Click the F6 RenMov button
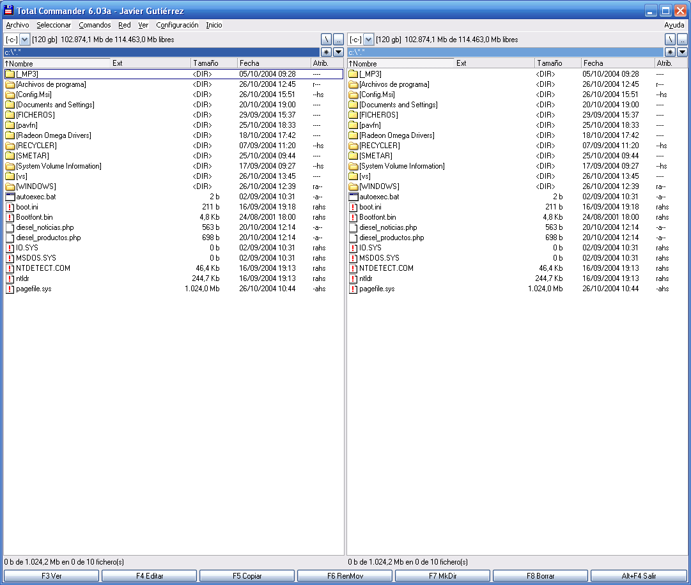Screen dimensions: 691x585 345,576
